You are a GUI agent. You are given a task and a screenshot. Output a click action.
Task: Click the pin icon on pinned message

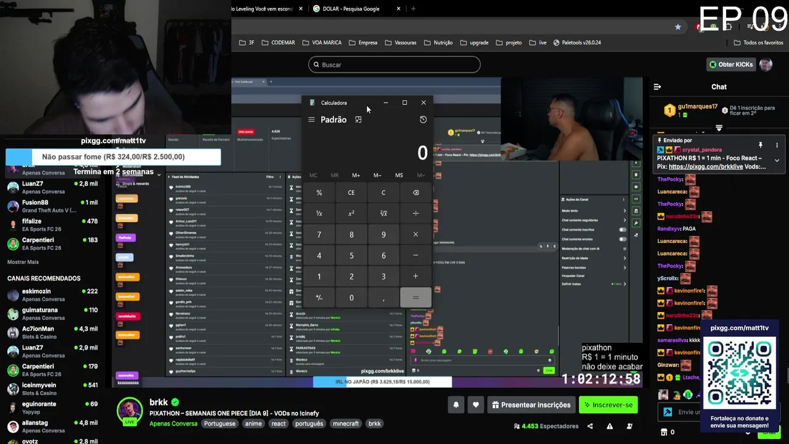point(761,145)
